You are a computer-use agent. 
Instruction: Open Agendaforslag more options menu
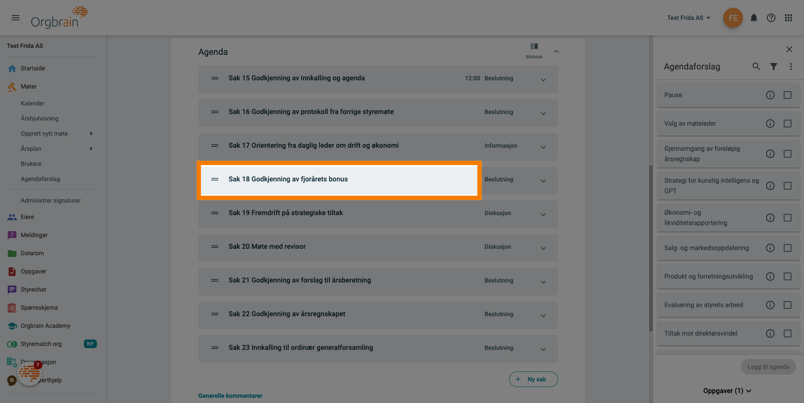pyautogui.click(x=791, y=67)
